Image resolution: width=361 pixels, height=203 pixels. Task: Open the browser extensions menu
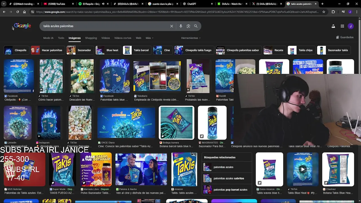click(x=333, y=12)
